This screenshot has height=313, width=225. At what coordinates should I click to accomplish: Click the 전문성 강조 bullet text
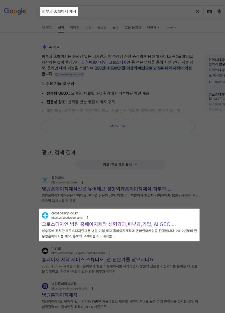tap(81, 102)
